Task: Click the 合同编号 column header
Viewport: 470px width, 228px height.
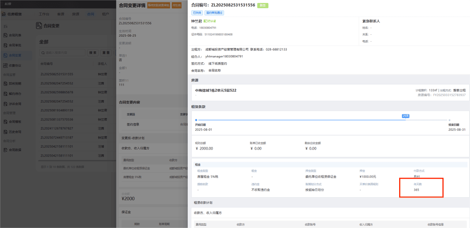Action: click(x=47, y=64)
